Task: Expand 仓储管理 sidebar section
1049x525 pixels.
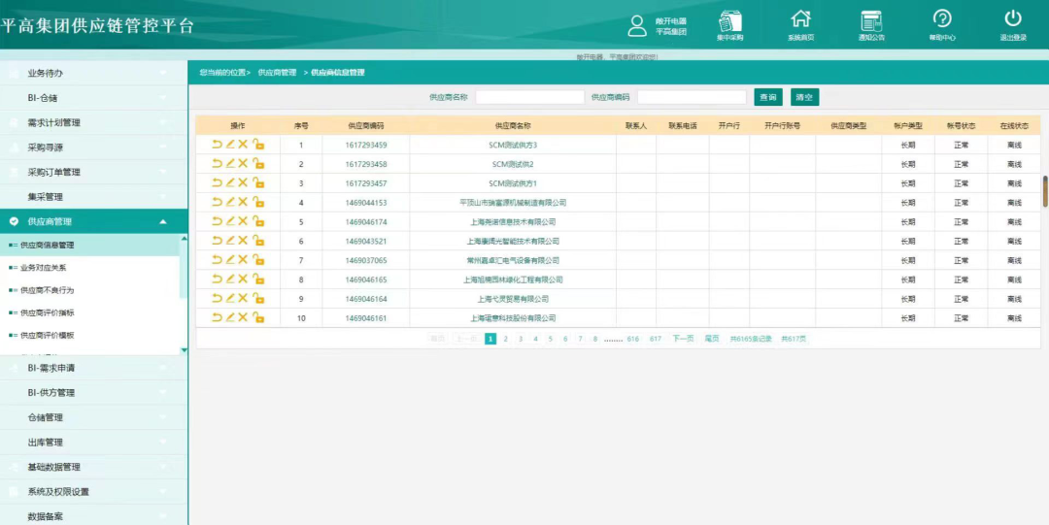Action: [x=93, y=417]
